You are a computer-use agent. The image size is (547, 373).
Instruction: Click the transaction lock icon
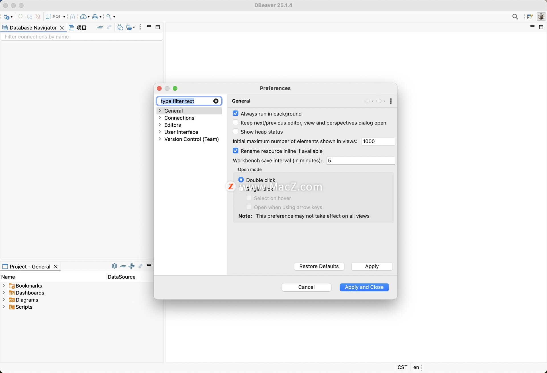(x=73, y=17)
